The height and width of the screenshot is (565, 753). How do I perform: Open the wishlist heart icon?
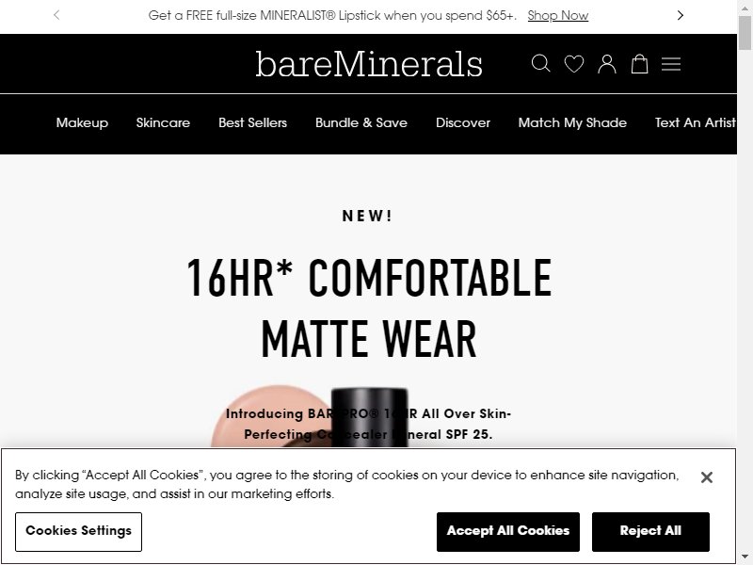tap(574, 63)
